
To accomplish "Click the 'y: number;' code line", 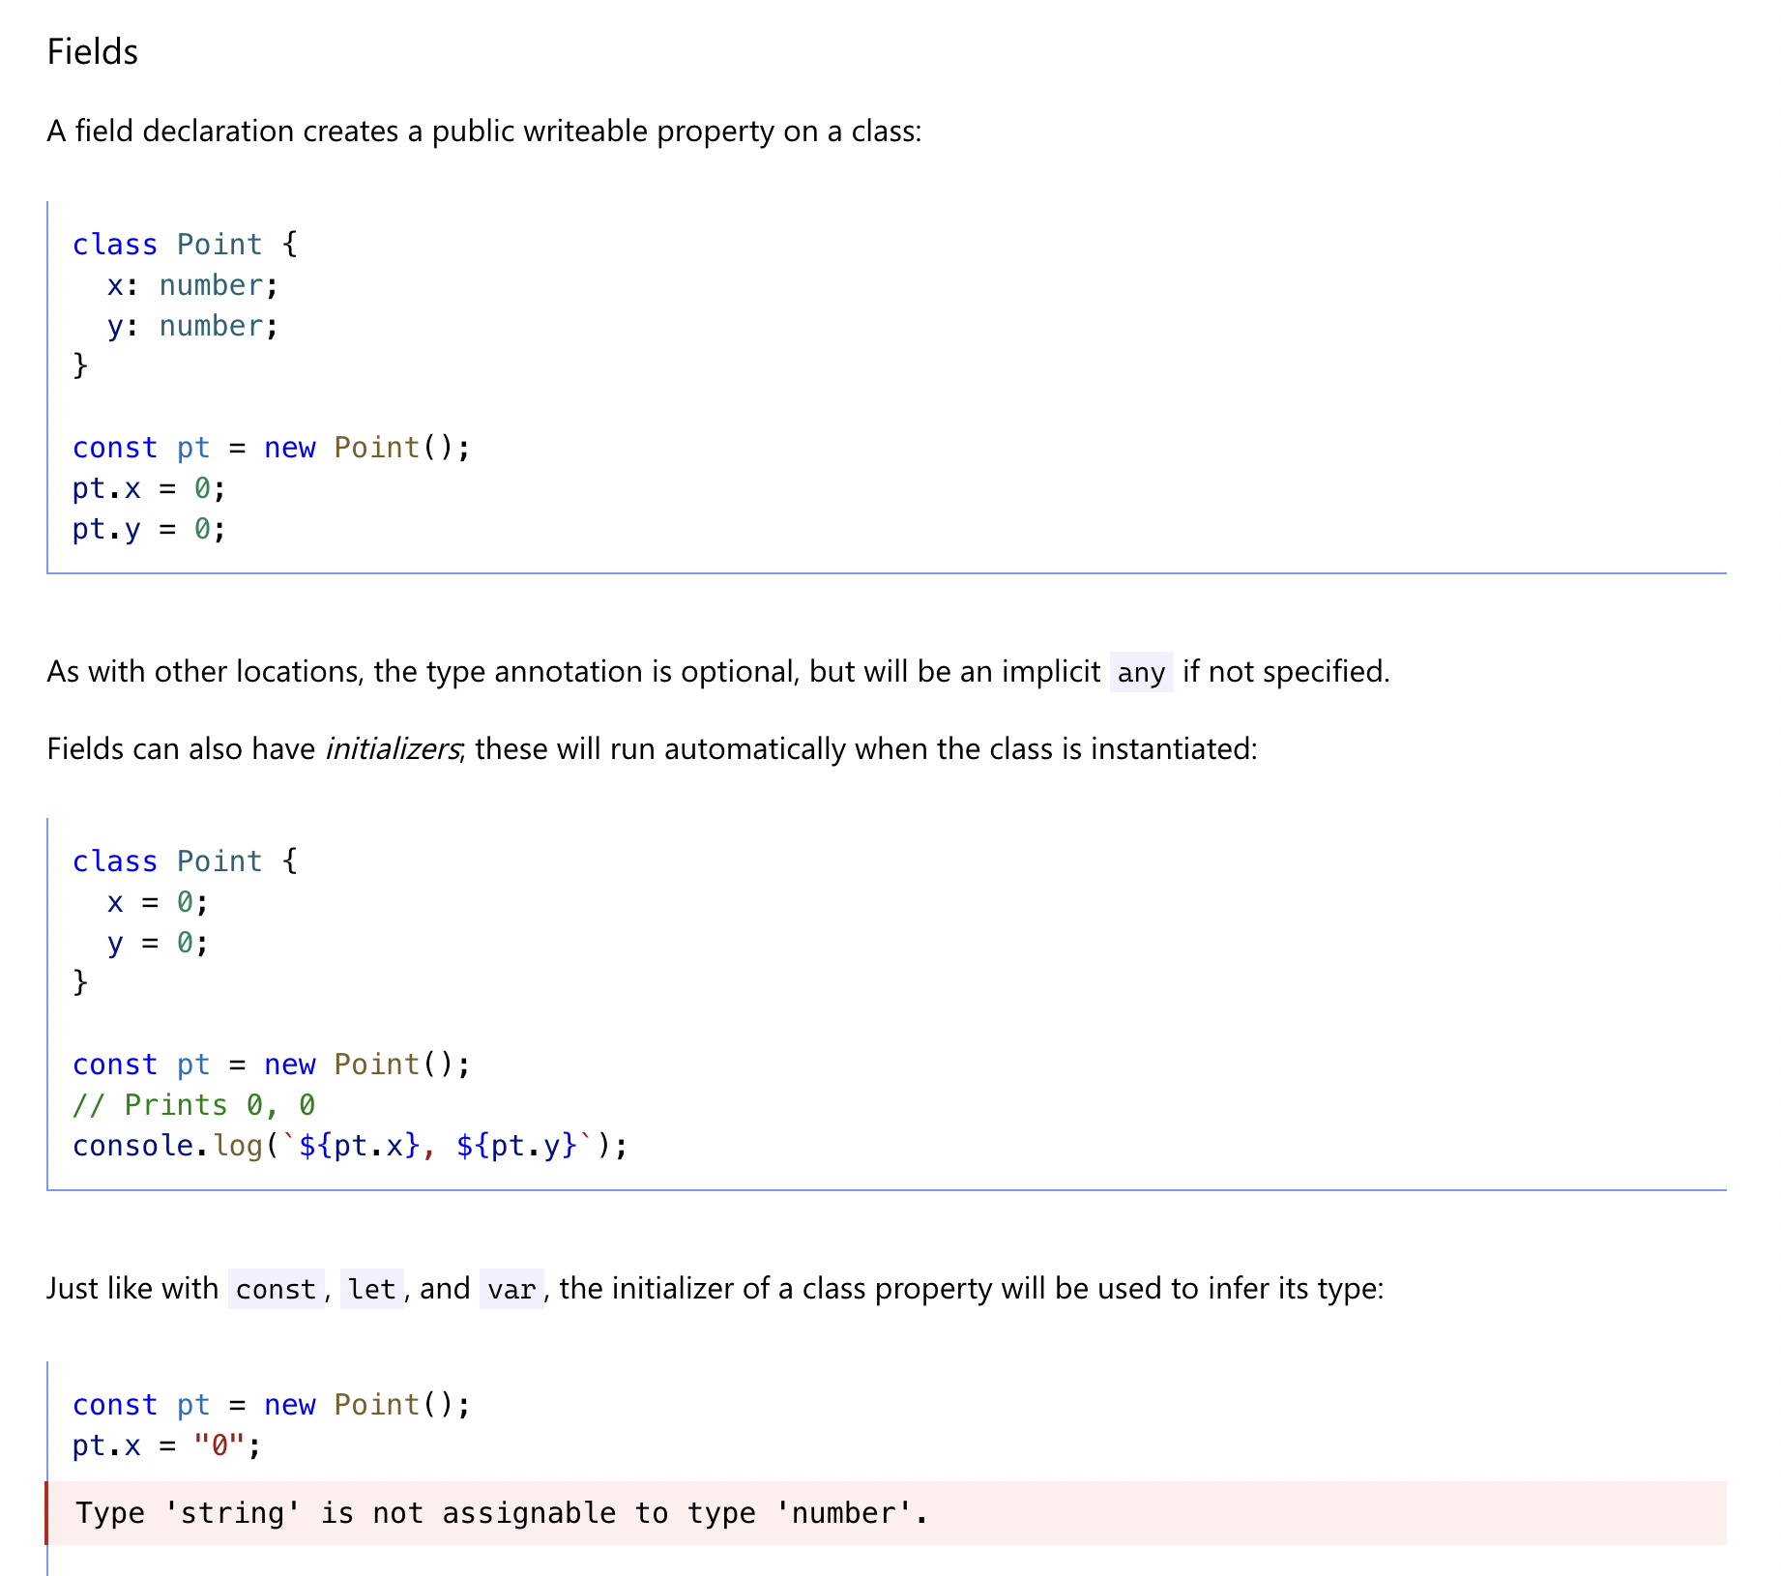I will coord(193,326).
